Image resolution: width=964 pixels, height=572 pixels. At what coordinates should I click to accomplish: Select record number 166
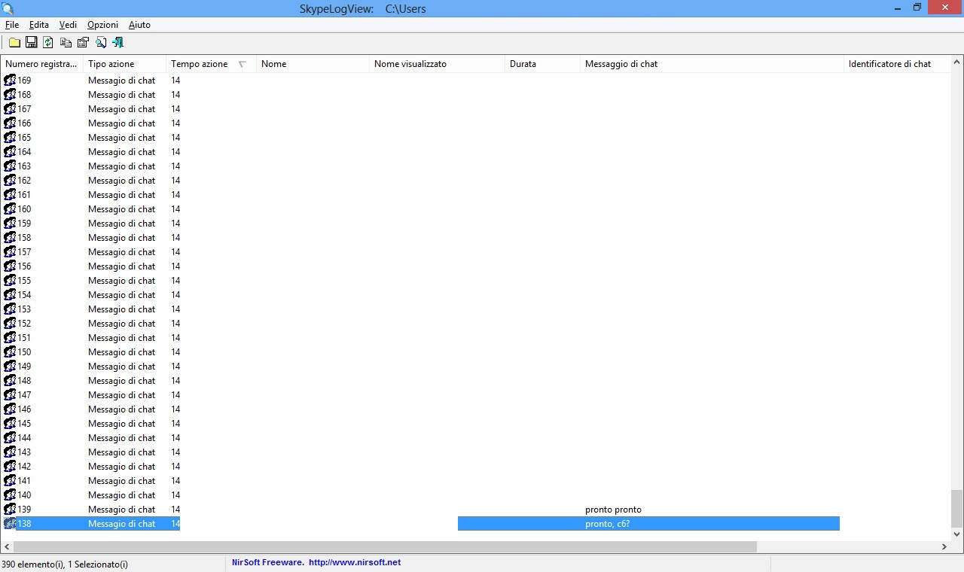[24, 123]
